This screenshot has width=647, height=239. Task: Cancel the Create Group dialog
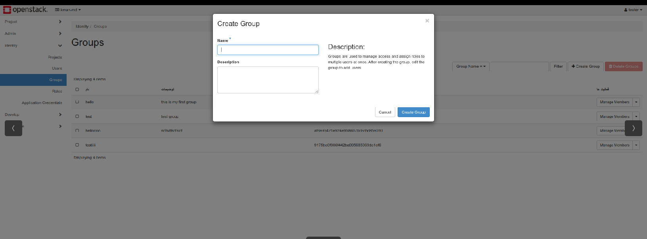pyautogui.click(x=385, y=112)
